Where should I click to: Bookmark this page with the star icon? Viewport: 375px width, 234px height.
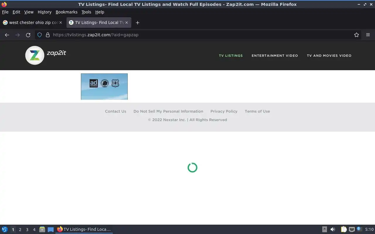point(357,35)
